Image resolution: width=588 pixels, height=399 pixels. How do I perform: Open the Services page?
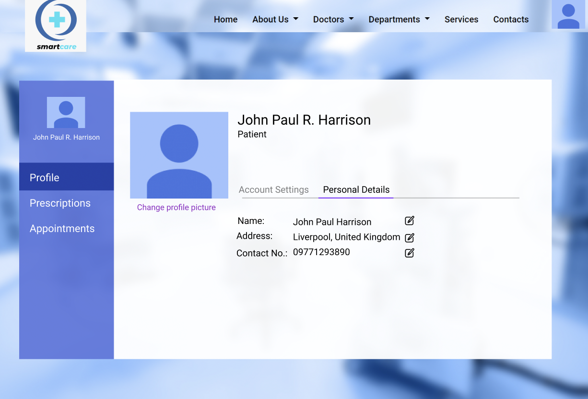[x=461, y=19]
